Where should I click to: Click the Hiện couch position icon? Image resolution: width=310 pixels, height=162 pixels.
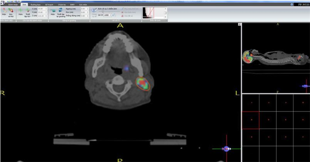(x=53, y=11)
